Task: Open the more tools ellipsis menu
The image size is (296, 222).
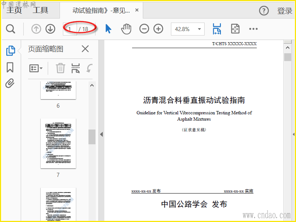Action: pos(253,29)
